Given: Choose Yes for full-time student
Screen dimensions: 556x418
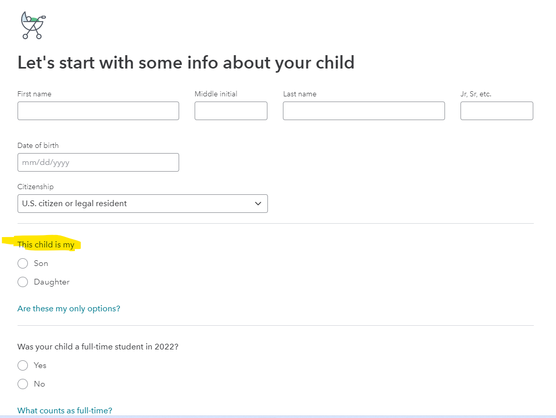Looking at the screenshot, I should tap(23, 365).
